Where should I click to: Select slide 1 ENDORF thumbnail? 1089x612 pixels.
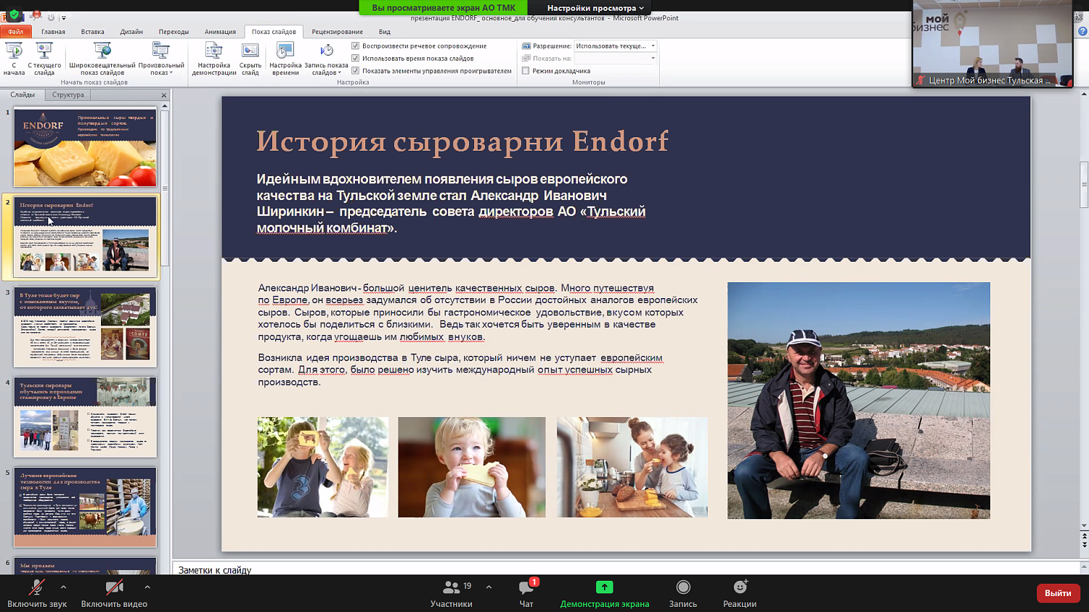coord(85,147)
